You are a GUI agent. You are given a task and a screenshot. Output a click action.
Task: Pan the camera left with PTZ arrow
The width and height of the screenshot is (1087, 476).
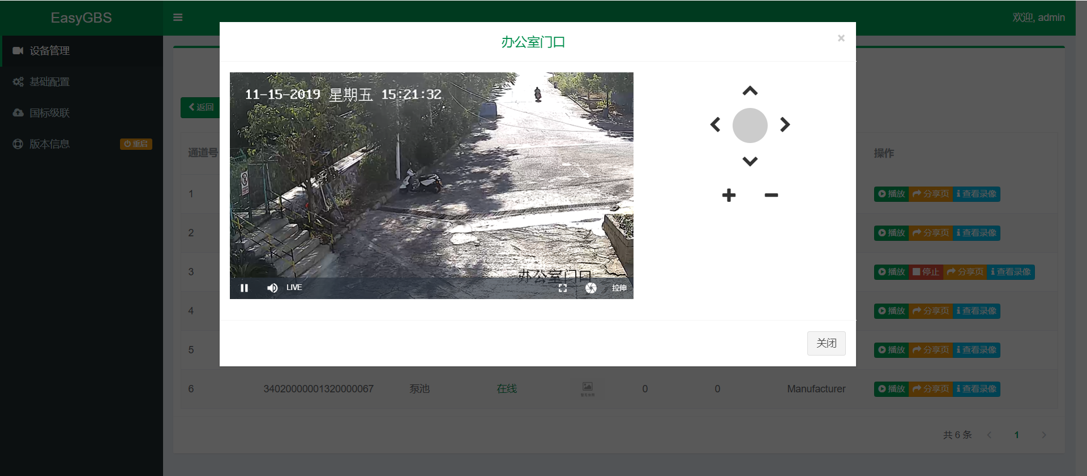[716, 124]
